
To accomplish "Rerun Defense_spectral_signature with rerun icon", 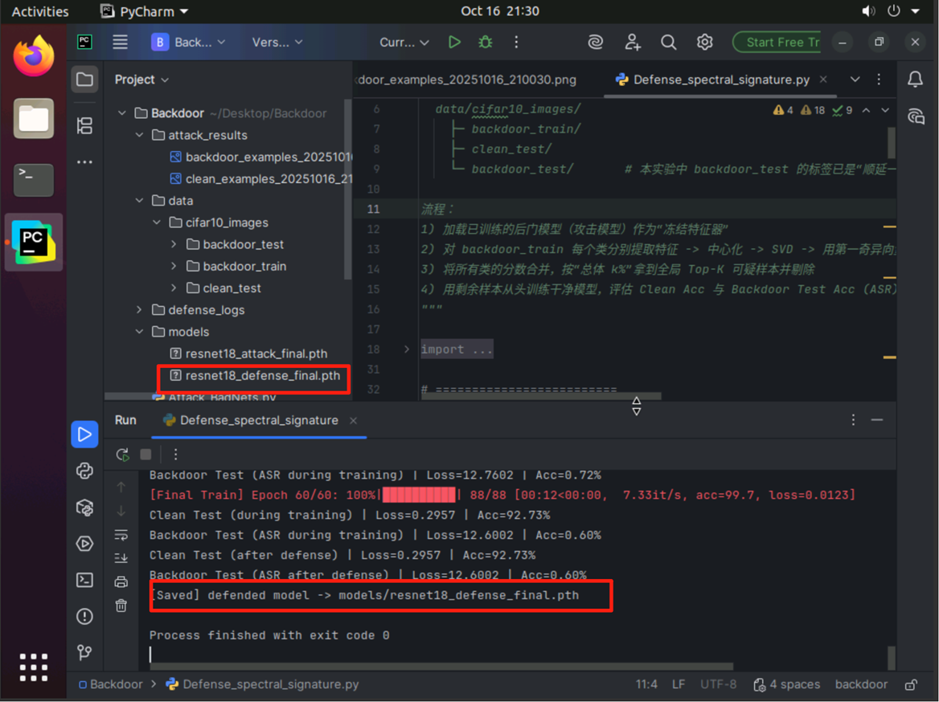I will 122,455.
